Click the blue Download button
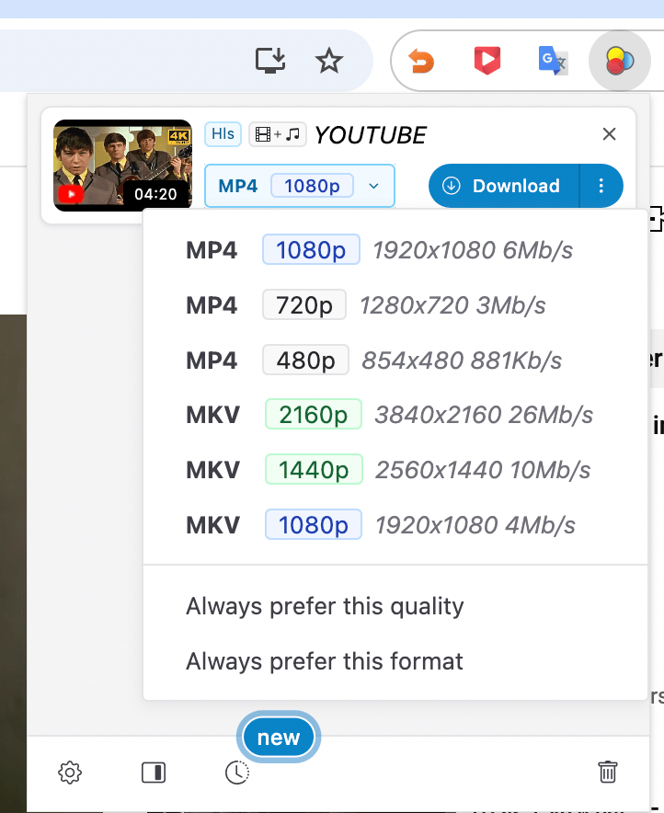664x813 pixels. 504,186
